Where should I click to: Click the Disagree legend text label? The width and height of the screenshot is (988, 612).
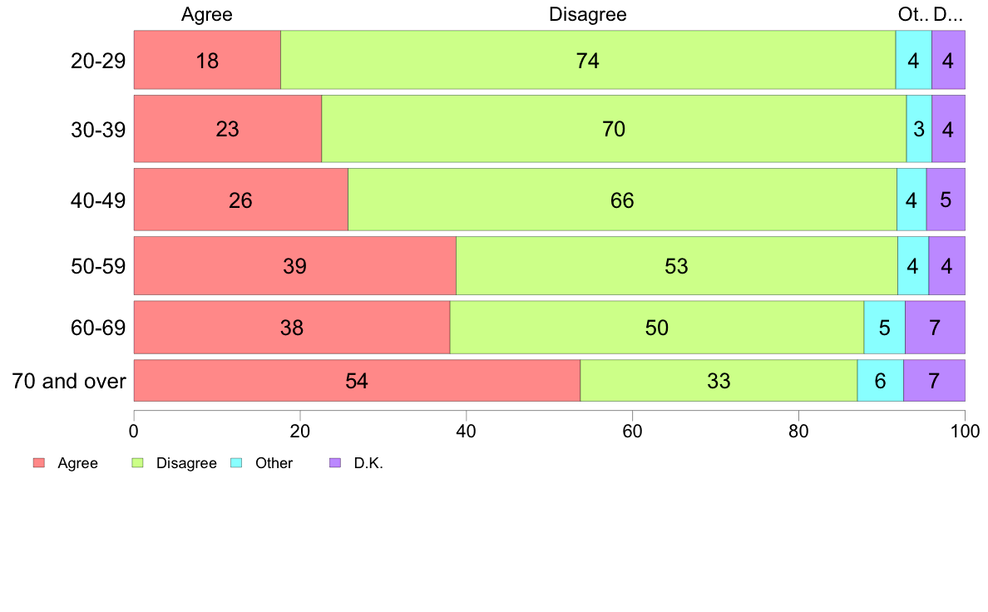coord(186,463)
